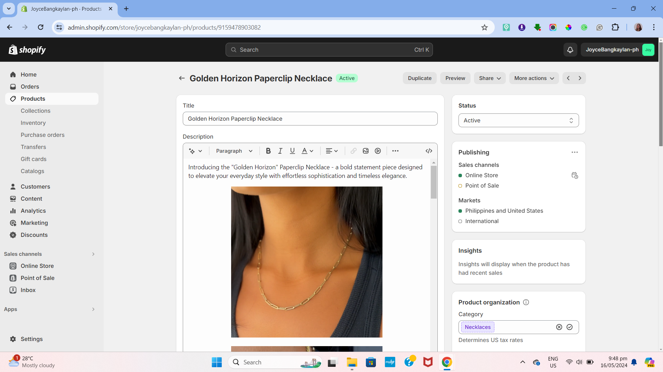Click the Underline formatting icon

tap(292, 151)
